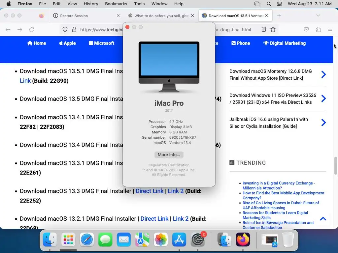The height and width of the screenshot is (253, 338).
Task: Open Firefox extensions puzzle icon
Action: coord(318,29)
